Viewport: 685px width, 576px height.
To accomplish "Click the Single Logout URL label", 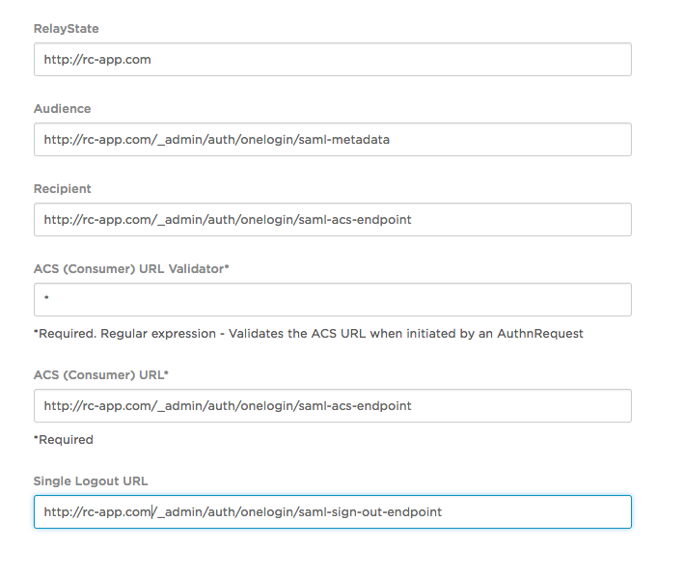I will click(x=91, y=481).
